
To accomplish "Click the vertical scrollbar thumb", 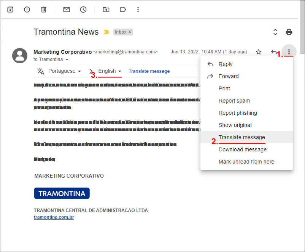I will [303, 27].
